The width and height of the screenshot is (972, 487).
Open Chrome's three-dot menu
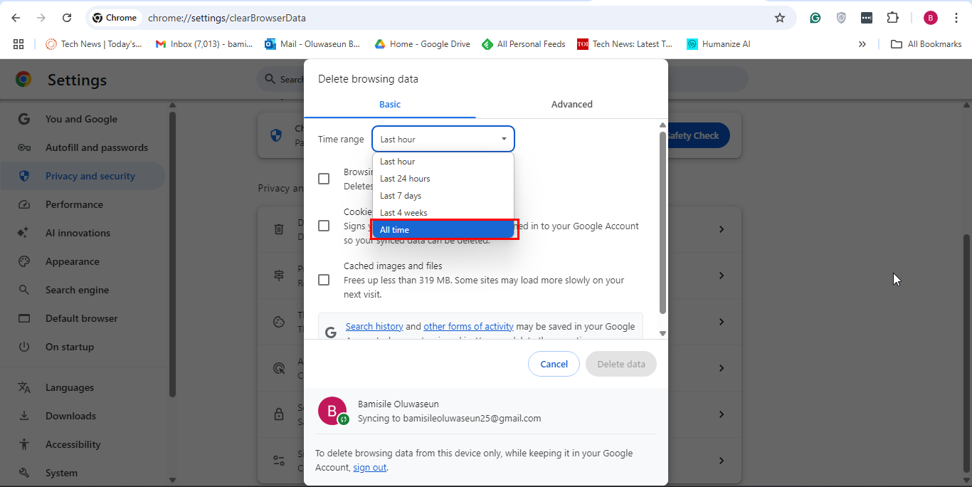(956, 18)
